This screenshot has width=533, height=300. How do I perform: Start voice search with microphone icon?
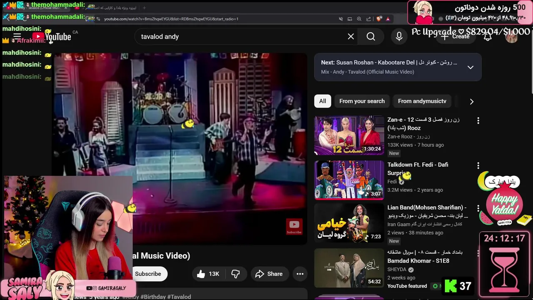[x=399, y=37]
